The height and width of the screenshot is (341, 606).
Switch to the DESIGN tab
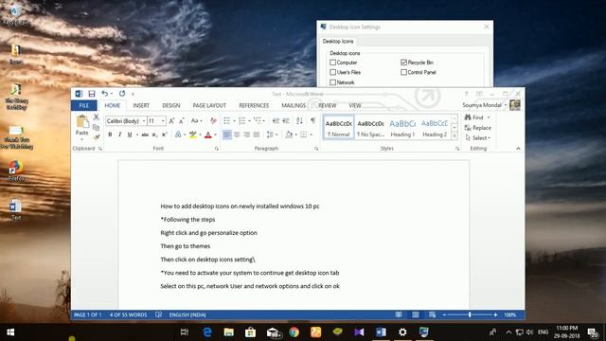pyautogui.click(x=171, y=105)
